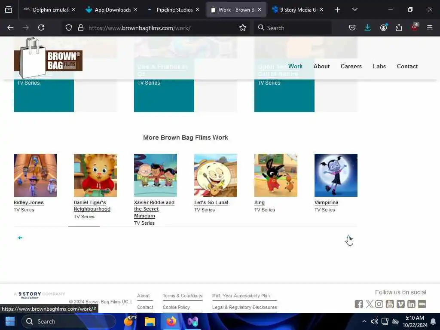Open the Vampirina series link
Screen dimensions: 440x330
(x=326, y=202)
